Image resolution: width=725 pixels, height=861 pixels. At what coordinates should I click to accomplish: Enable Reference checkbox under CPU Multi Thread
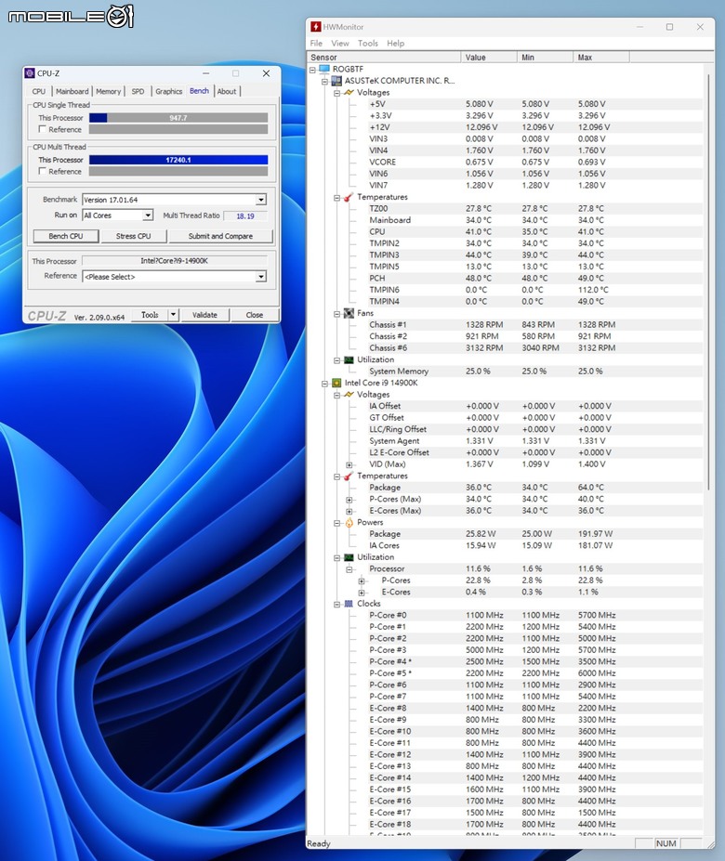click(x=43, y=171)
